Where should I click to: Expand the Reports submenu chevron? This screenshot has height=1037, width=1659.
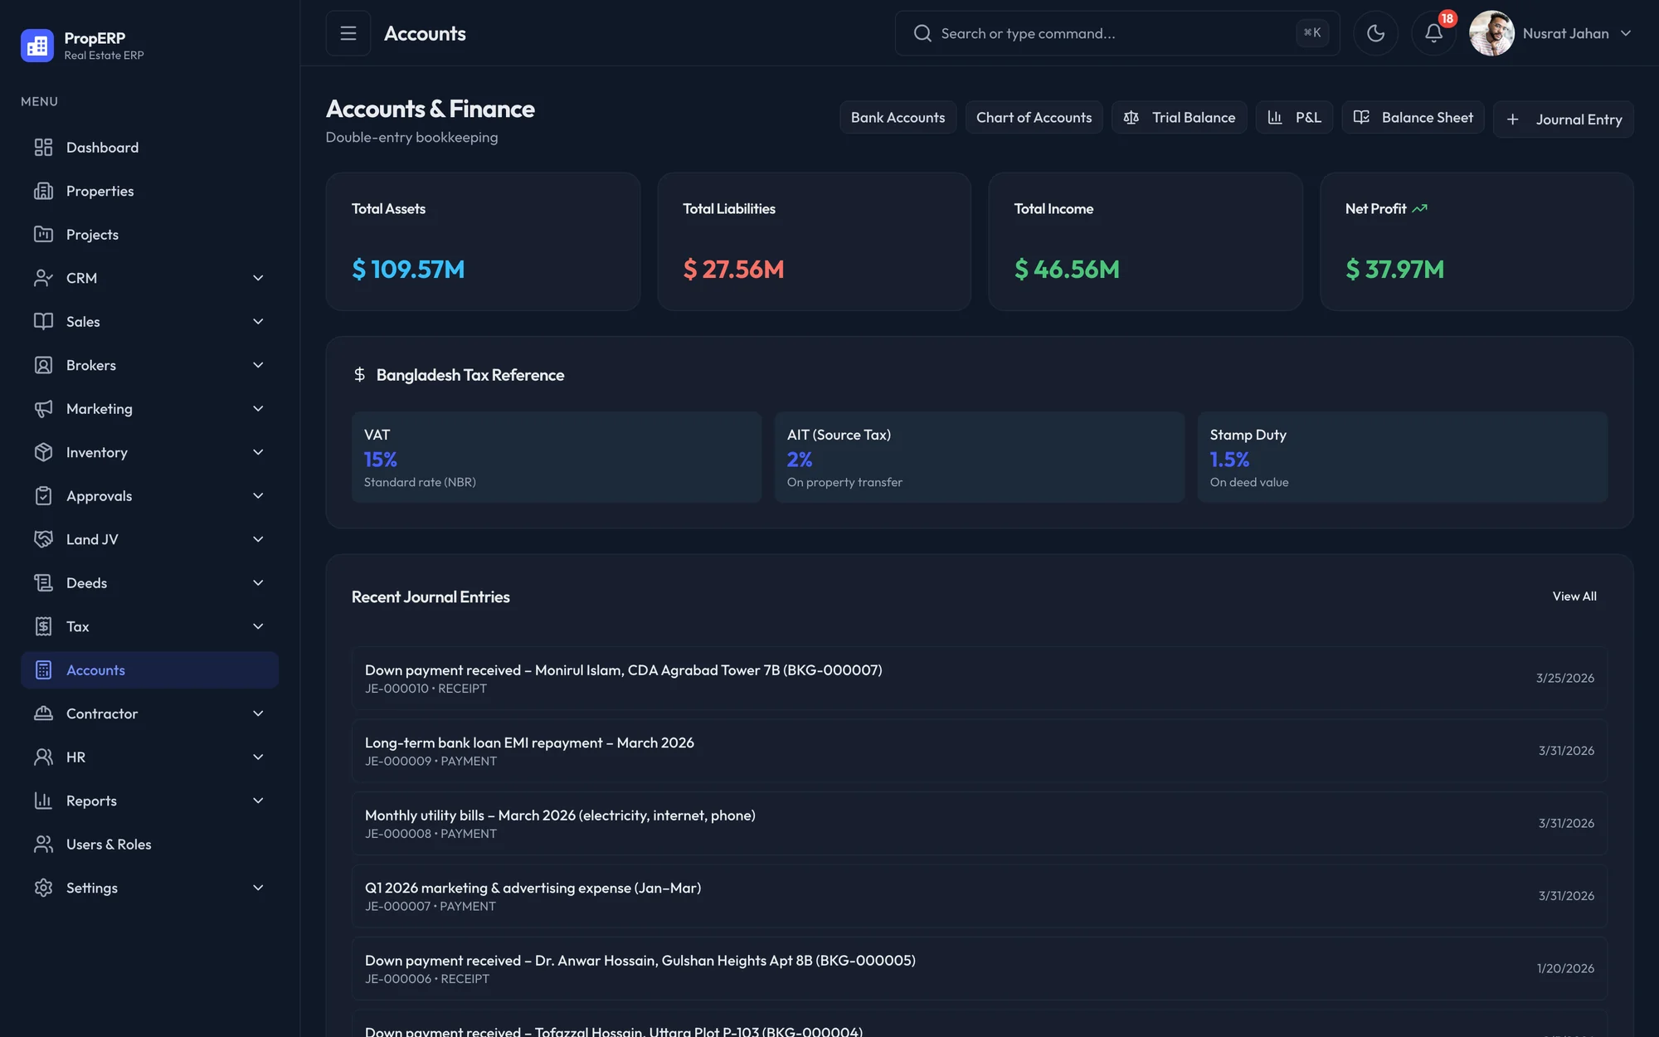pyautogui.click(x=258, y=801)
